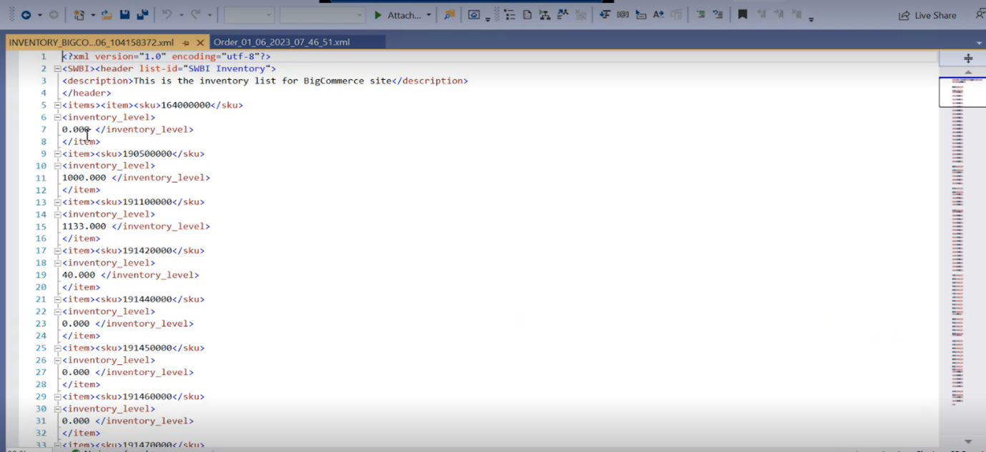Open the Undo history dropdown arrow

[180, 15]
